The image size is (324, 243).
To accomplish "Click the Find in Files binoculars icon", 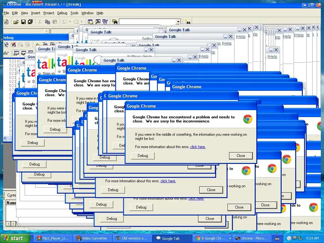I will (115, 22).
